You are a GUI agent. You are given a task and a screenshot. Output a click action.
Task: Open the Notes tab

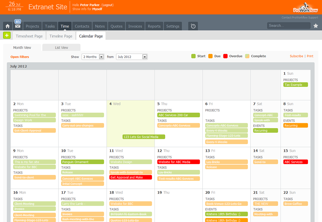click(x=100, y=26)
